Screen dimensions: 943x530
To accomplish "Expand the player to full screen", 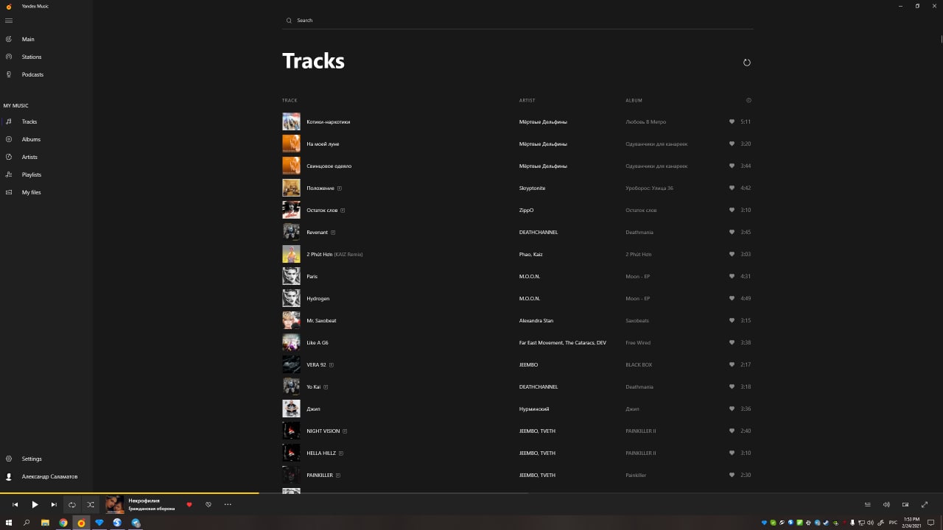I will 925,504.
